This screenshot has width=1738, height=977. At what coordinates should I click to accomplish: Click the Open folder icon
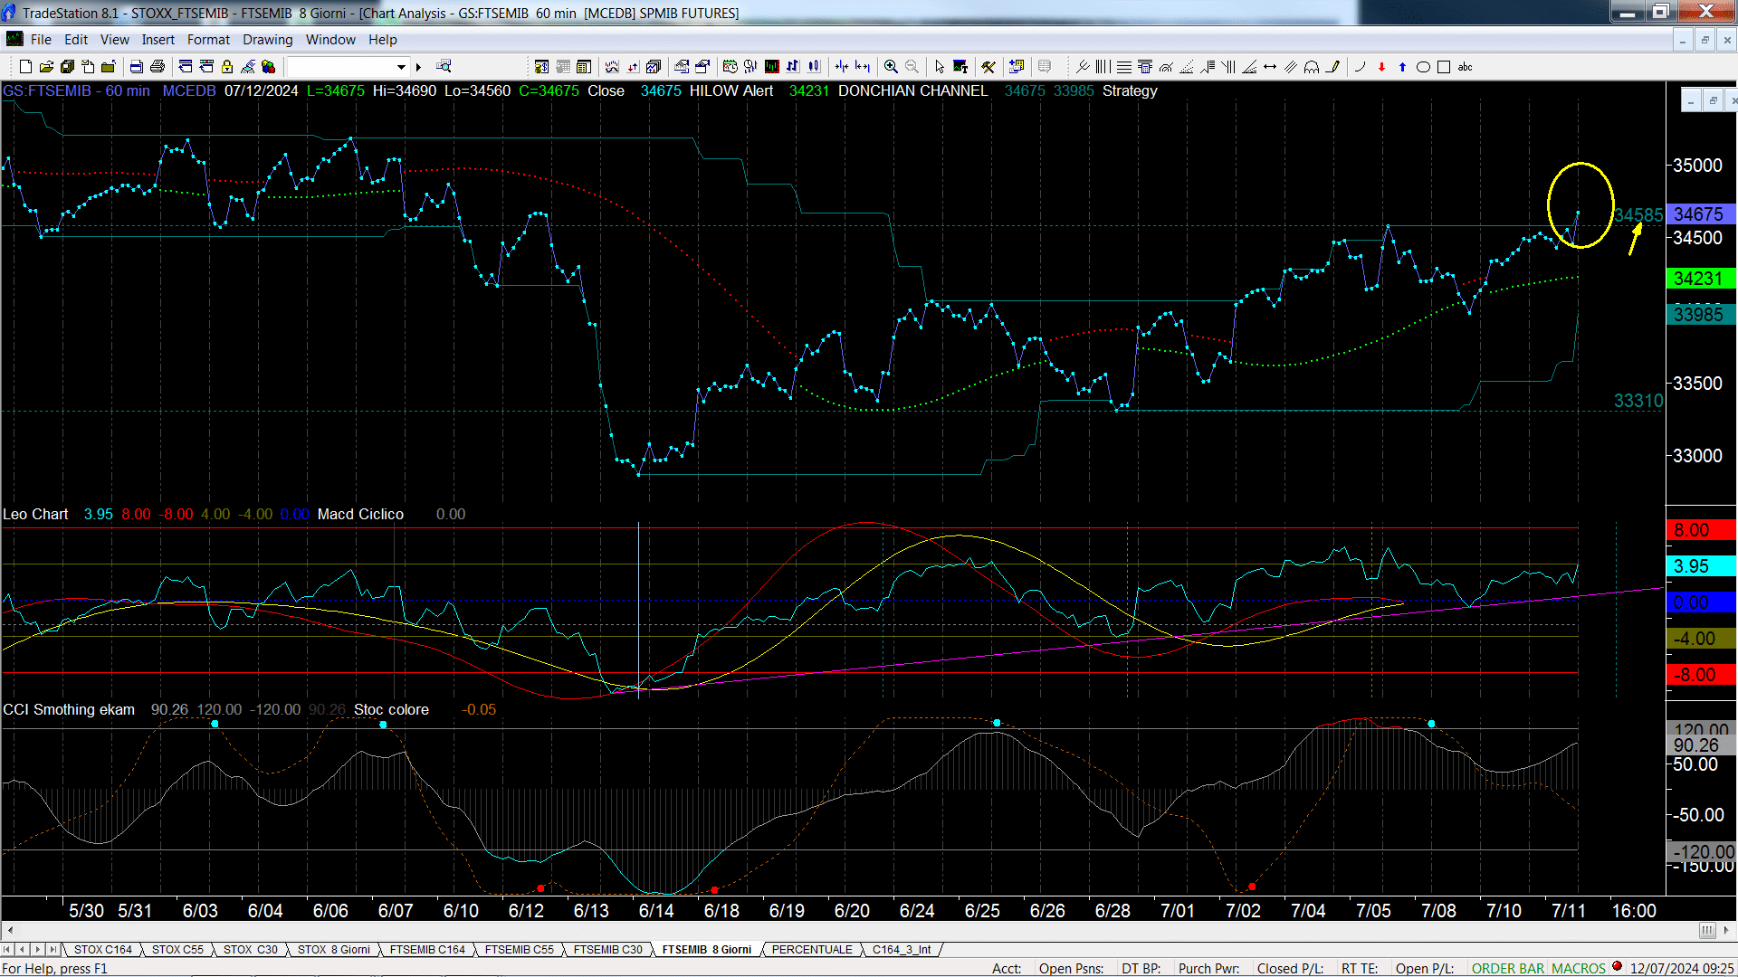click(x=46, y=66)
